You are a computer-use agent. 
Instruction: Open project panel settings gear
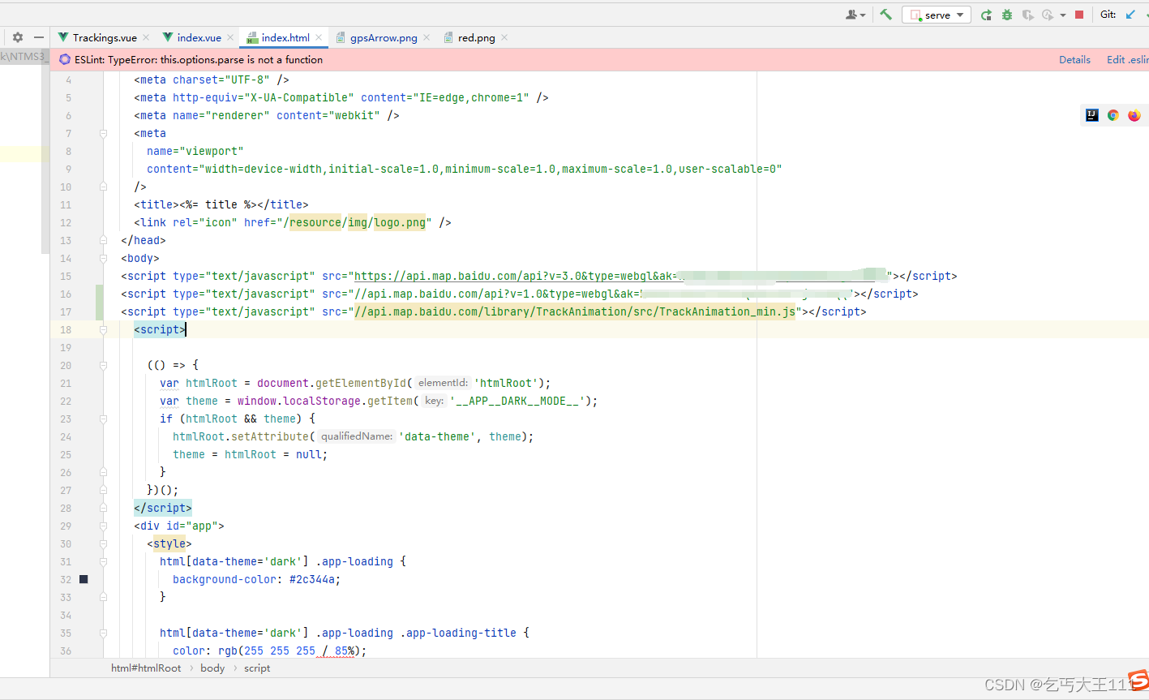coord(18,37)
